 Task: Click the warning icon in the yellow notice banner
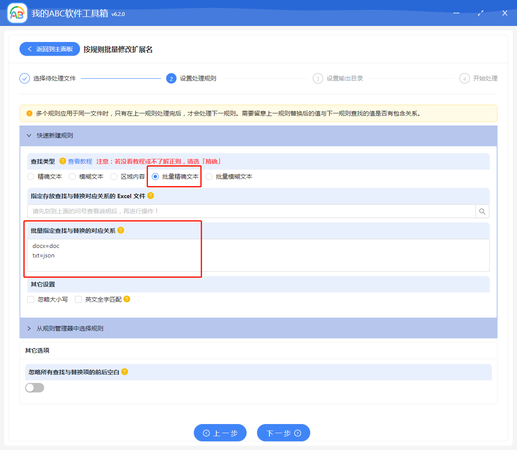click(x=28, y=113)
